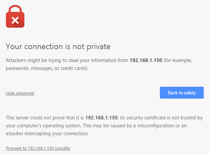Screen dimensions: 209x155
Task: Click the 'Your connection is not private' heading
Action: (58, 46)
